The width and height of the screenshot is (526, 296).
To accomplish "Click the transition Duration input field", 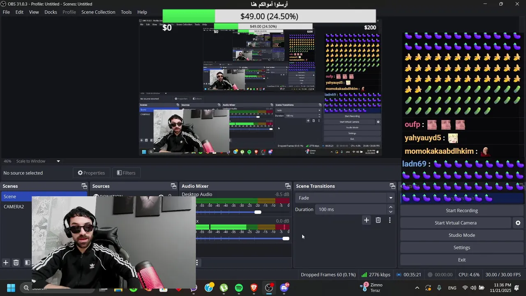I will click(351, 210).
